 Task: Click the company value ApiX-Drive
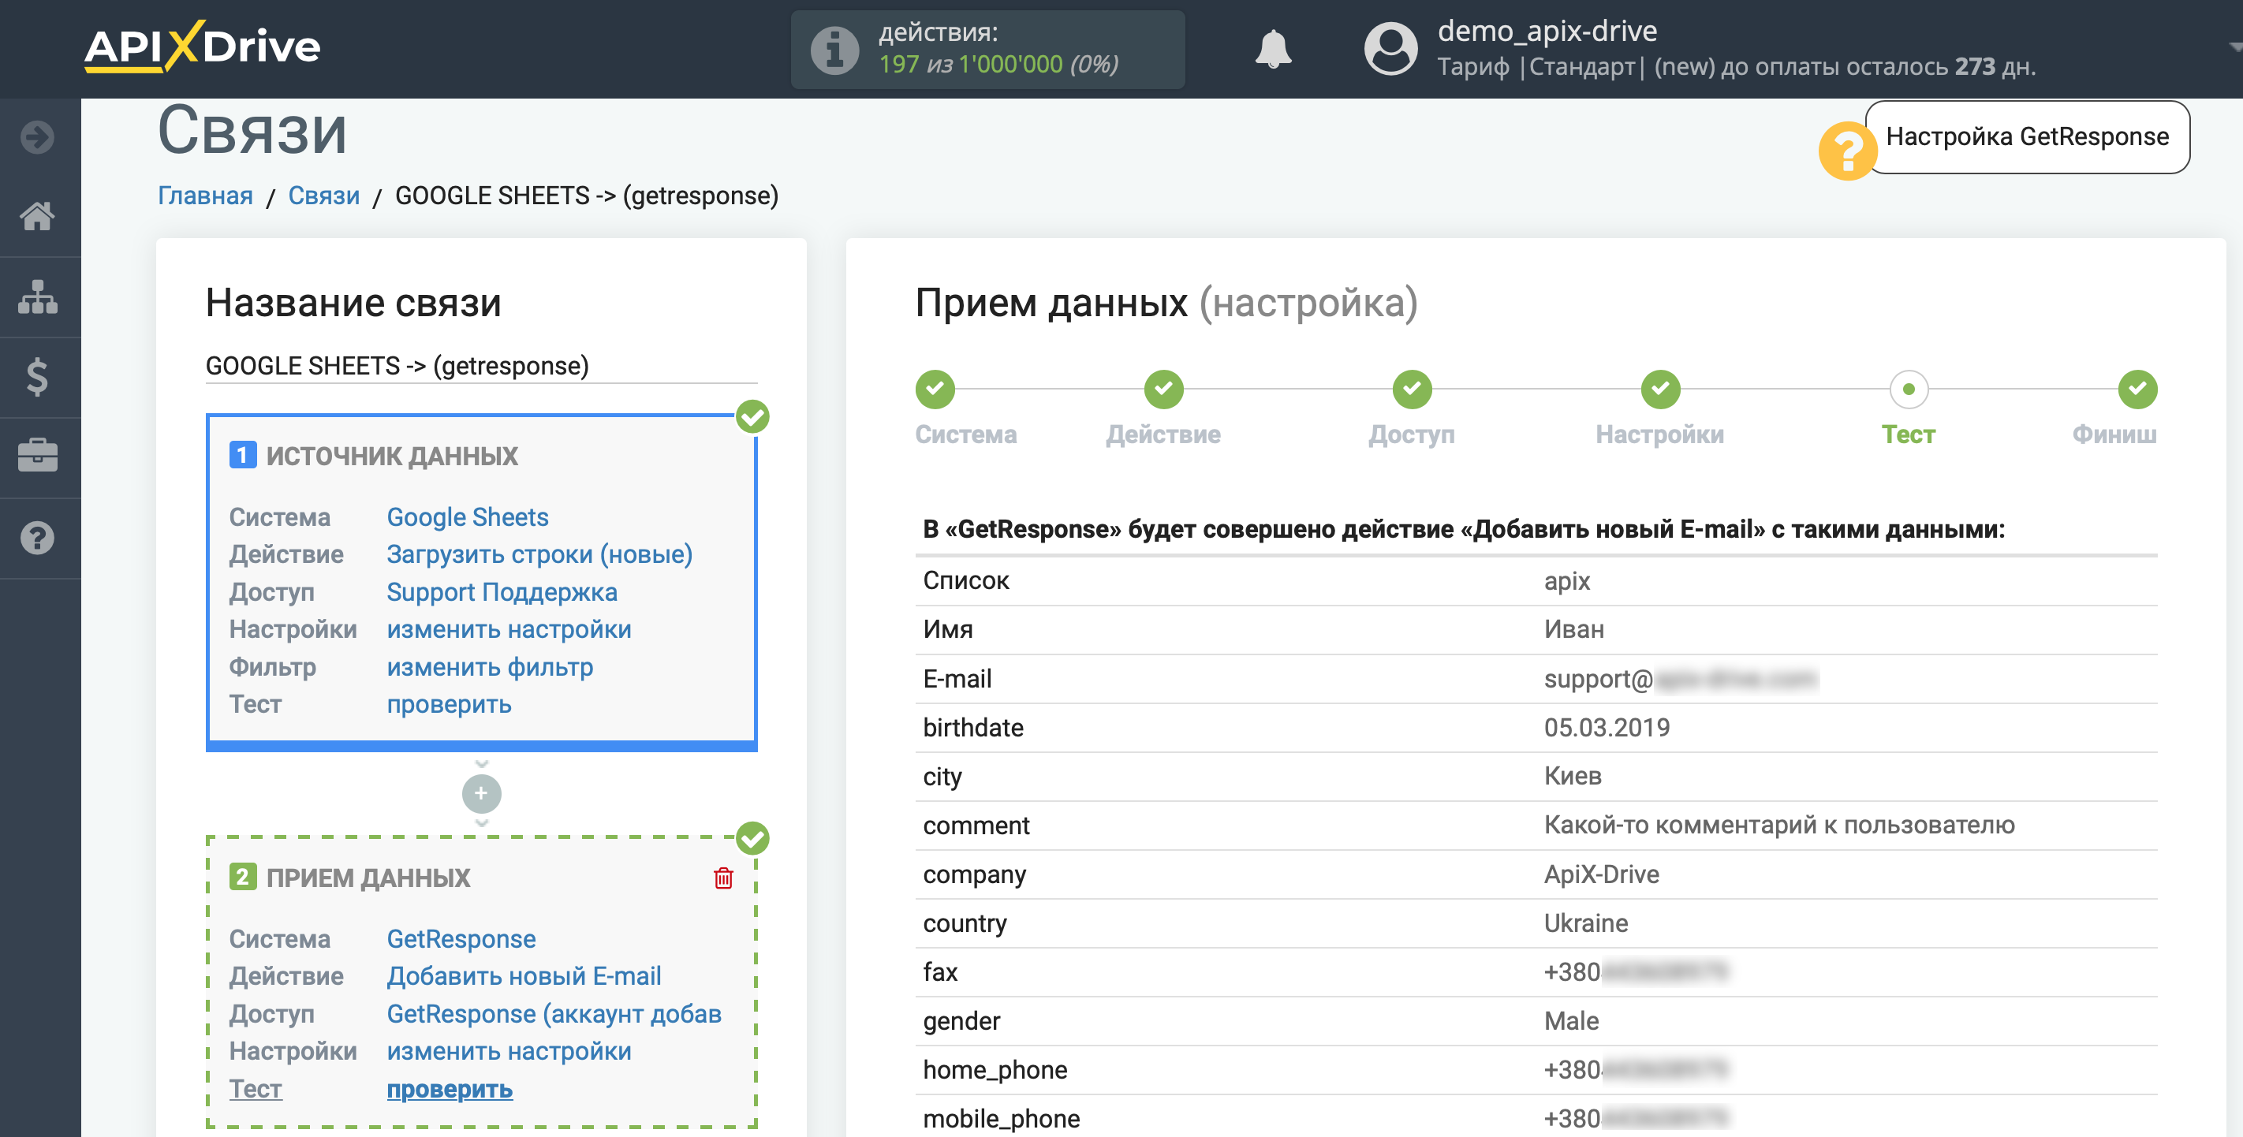(1601, 874)
